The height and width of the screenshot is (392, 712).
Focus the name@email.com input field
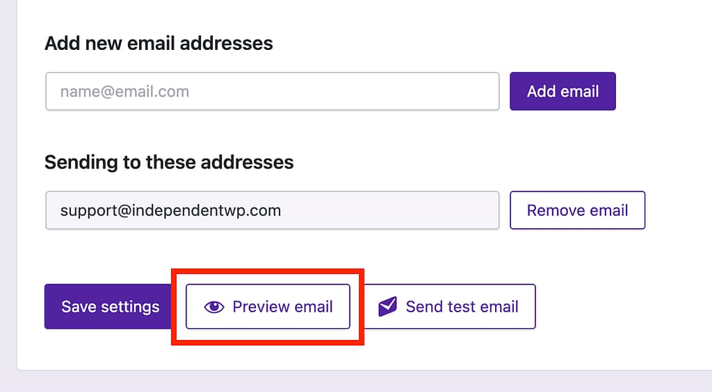(x=272, y=92)
